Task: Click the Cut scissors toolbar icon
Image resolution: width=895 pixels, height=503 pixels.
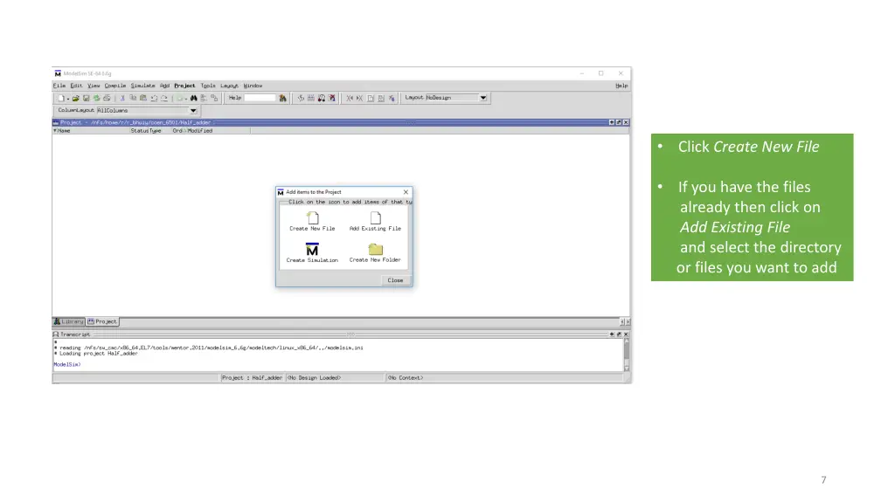Action: [x=122, y=98]
